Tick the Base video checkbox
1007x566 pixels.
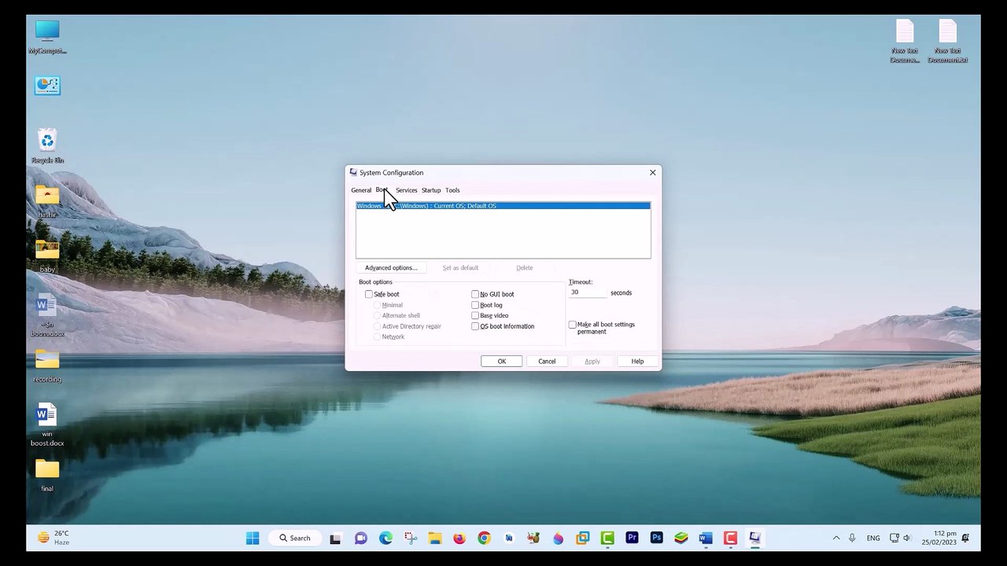(475, 315)
